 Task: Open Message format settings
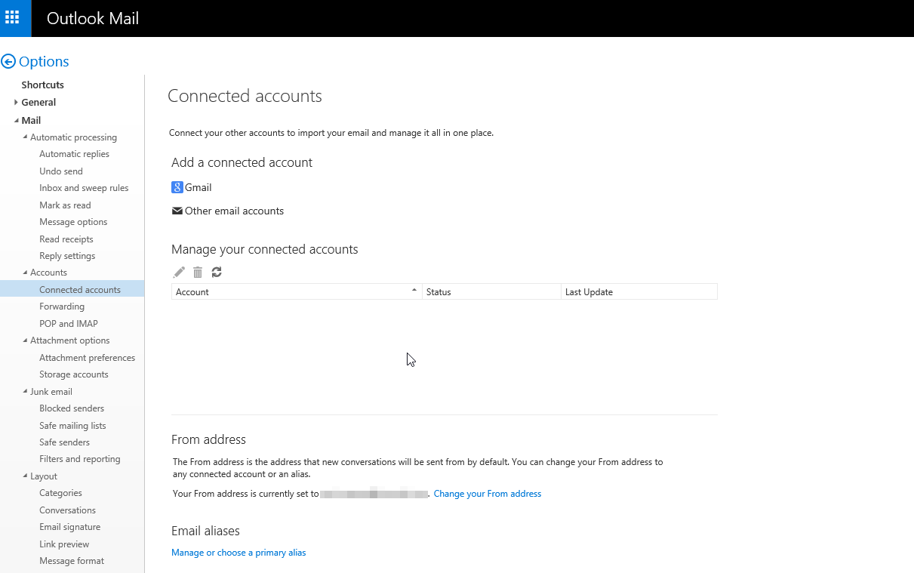point(72,561)
